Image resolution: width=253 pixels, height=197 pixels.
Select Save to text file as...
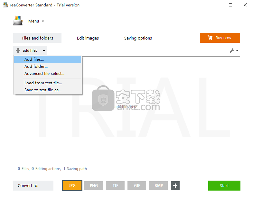pos(48,90)
